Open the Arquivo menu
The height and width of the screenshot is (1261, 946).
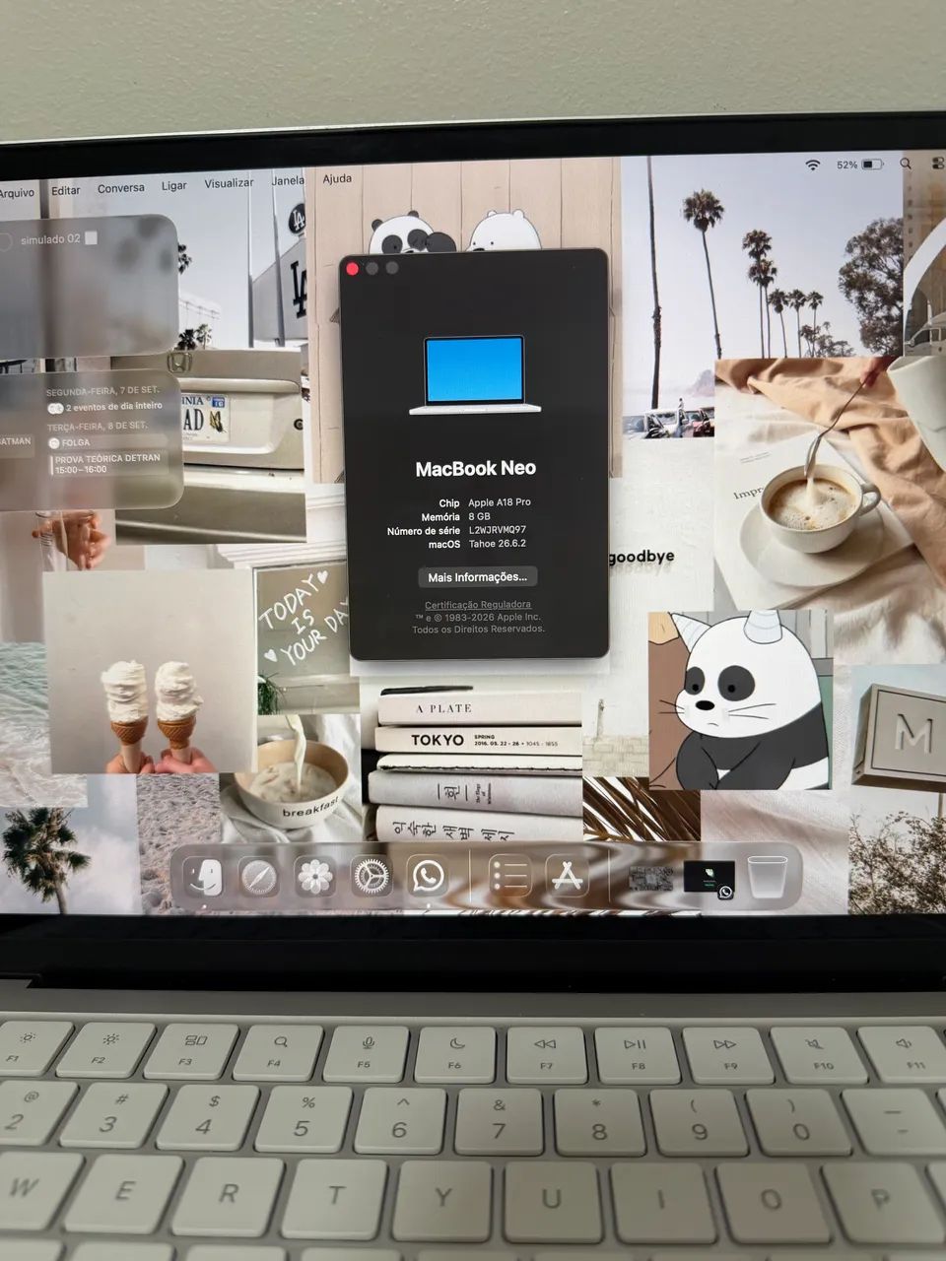tap(16, 192)
